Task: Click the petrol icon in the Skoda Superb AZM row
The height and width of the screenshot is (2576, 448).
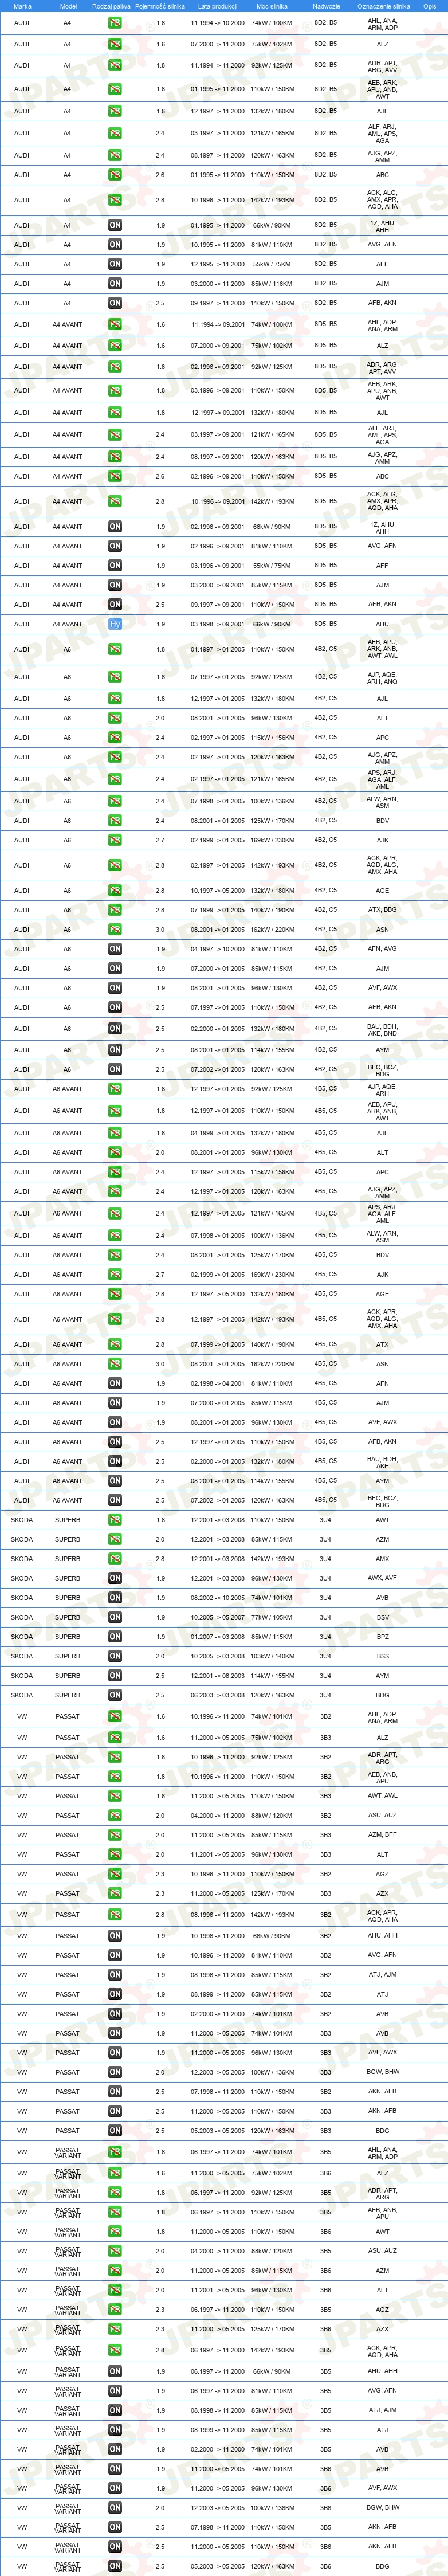Action: [x=115, y=1539]
